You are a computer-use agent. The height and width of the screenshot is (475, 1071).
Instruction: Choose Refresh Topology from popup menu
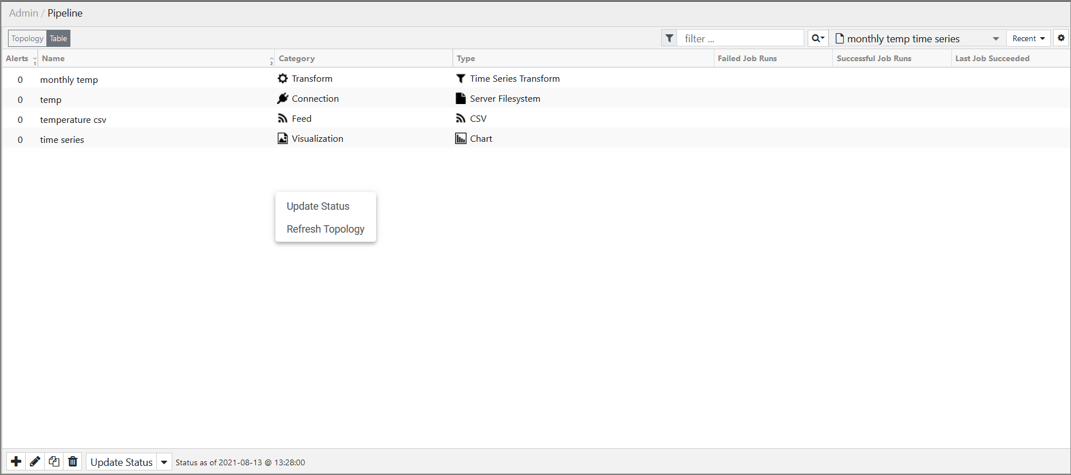coord(326,229)
